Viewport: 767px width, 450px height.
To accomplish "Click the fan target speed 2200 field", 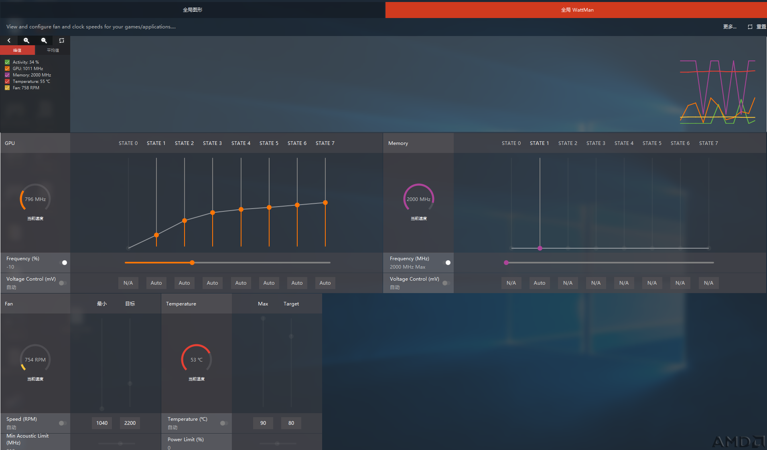I will pos(130,423).
